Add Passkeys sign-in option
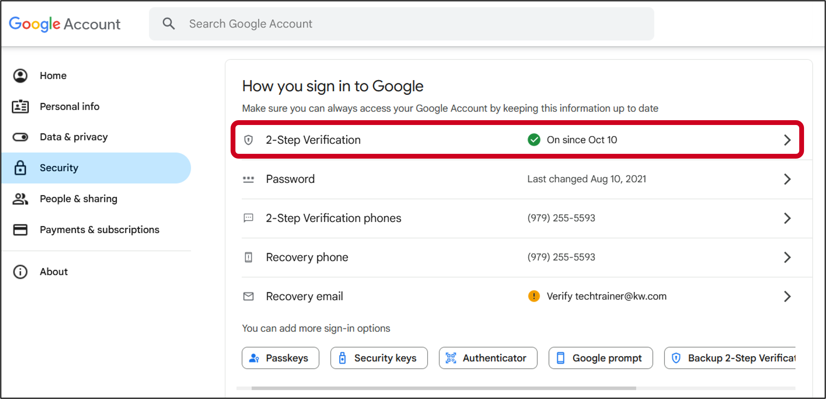Viewport: 826px width, 399px height. [x=280, y=358]
